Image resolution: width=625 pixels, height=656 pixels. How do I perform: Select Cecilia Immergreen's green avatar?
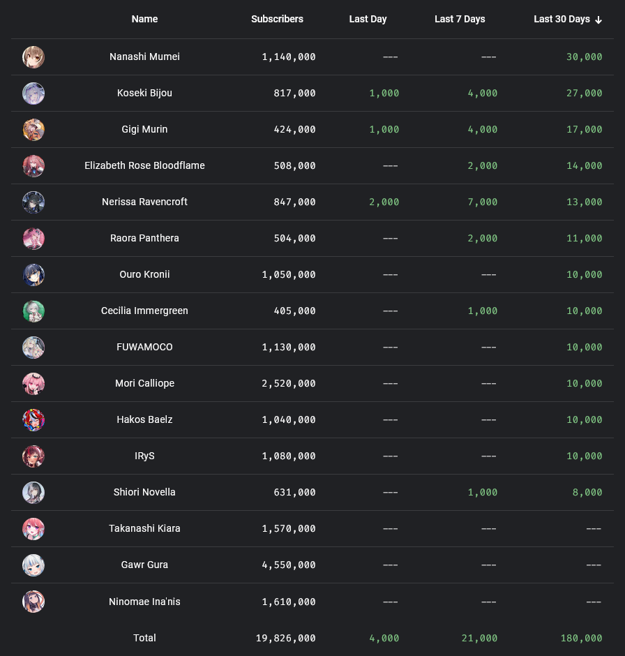(33, 311)
